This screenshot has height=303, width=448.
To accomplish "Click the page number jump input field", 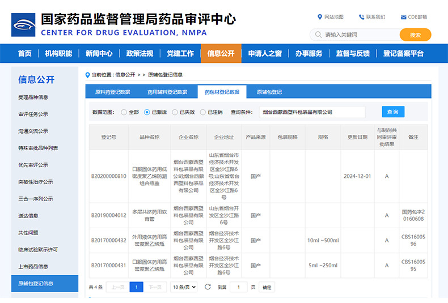I will (x=238, y=287).
